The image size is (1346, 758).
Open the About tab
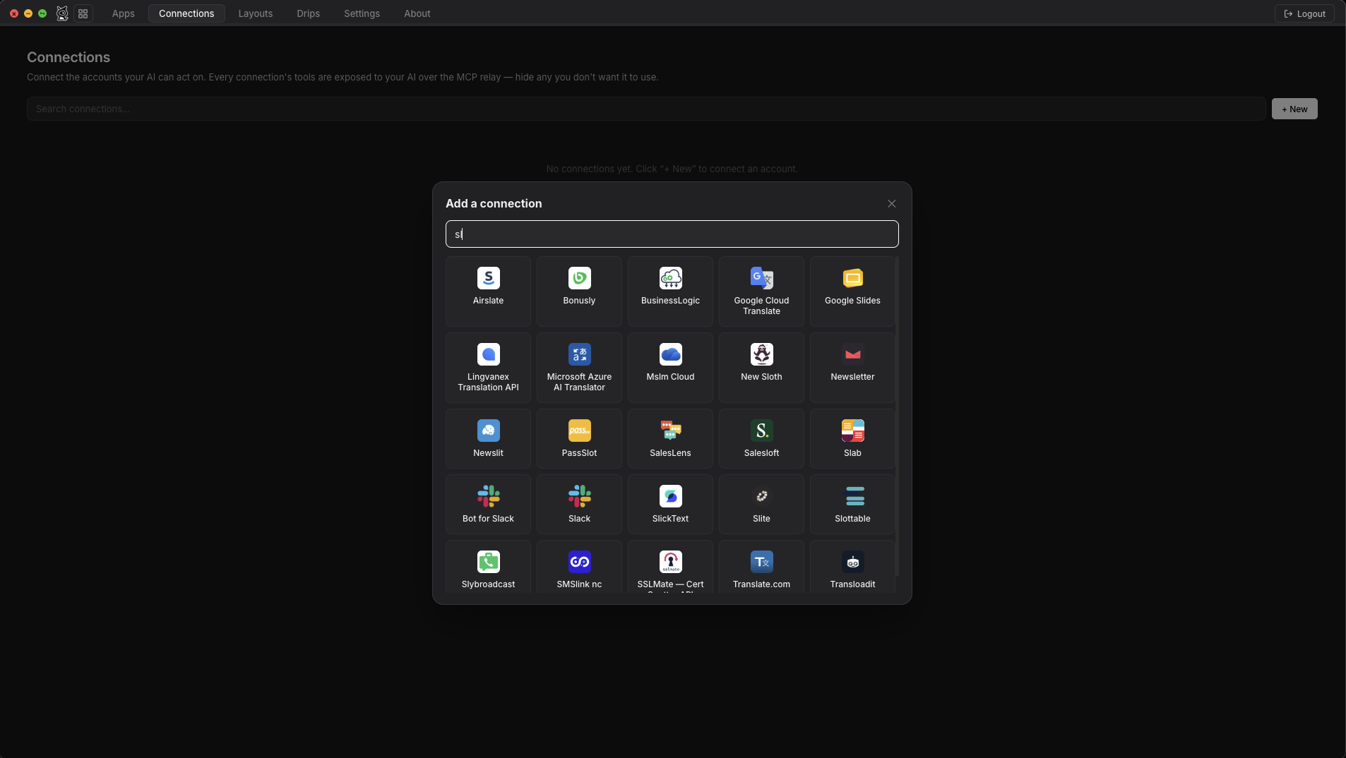[x=417, y=13]
